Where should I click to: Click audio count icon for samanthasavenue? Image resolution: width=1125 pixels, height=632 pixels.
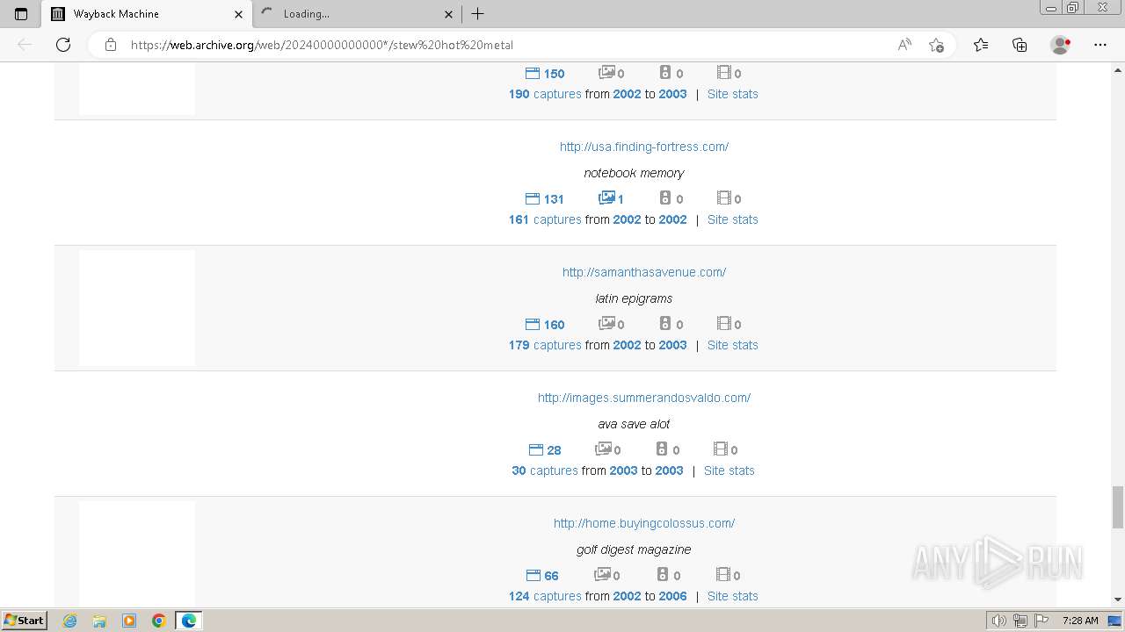[671, 325]
